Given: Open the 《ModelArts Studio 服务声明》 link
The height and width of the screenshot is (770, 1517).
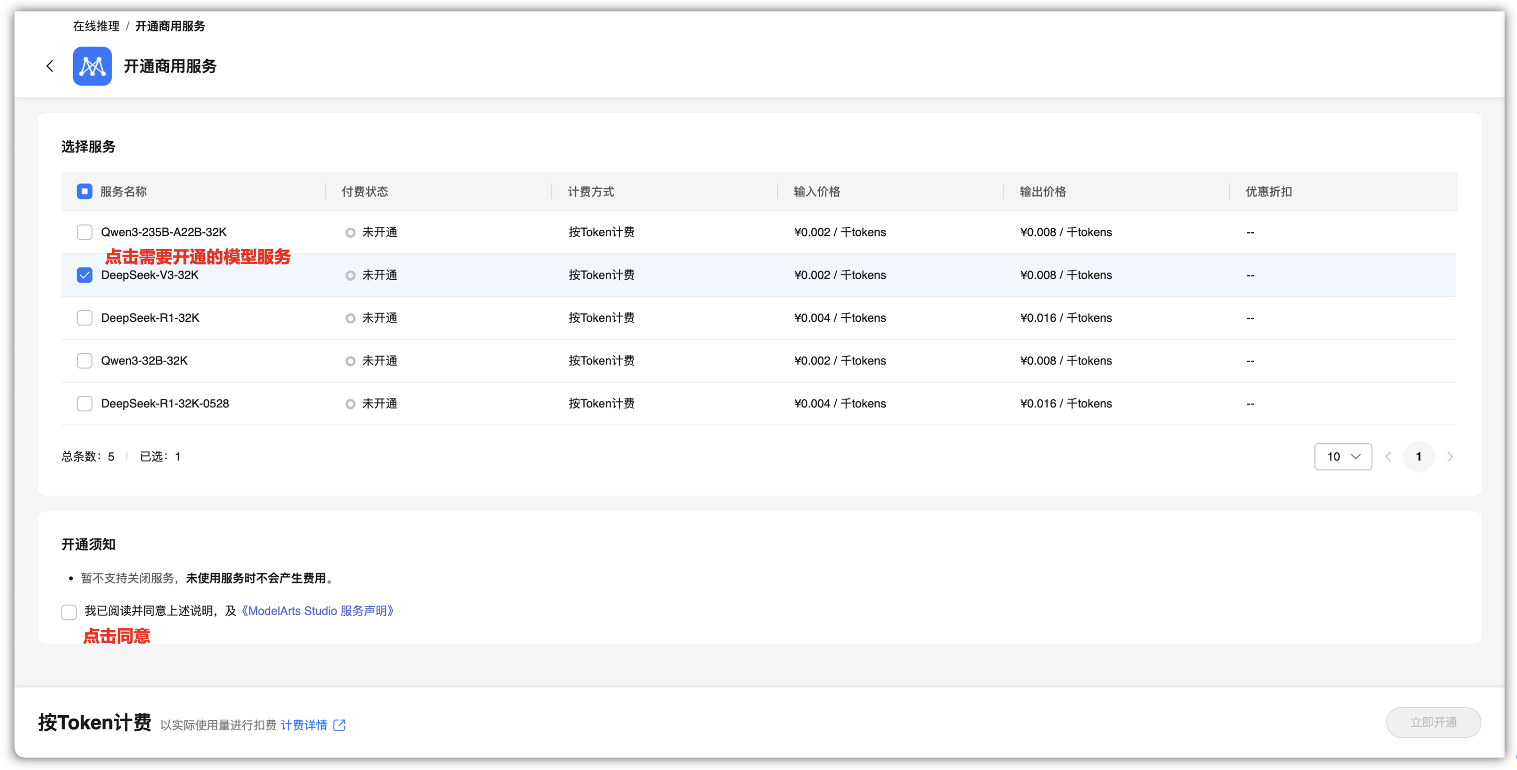Looking at the screenshot, I should click(318, 611).
